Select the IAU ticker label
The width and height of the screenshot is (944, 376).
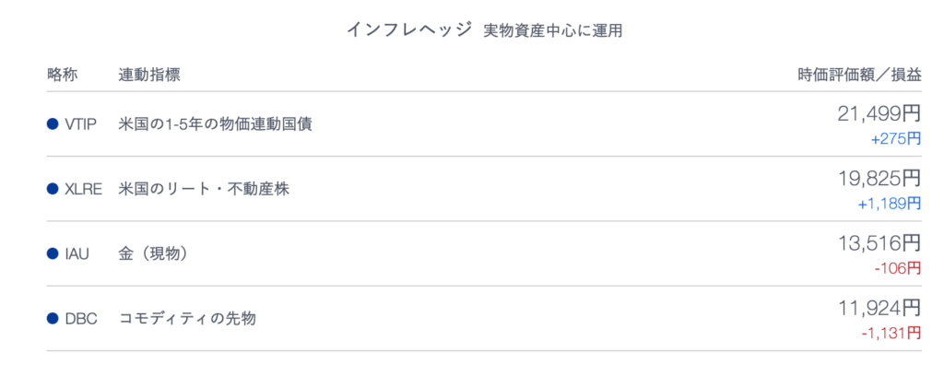point(77,253)
